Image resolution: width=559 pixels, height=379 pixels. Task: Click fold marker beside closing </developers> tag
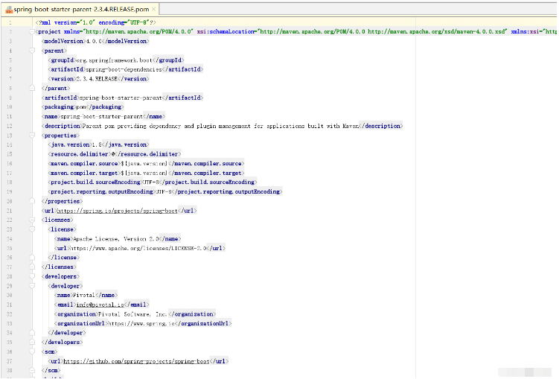(32, 342)
